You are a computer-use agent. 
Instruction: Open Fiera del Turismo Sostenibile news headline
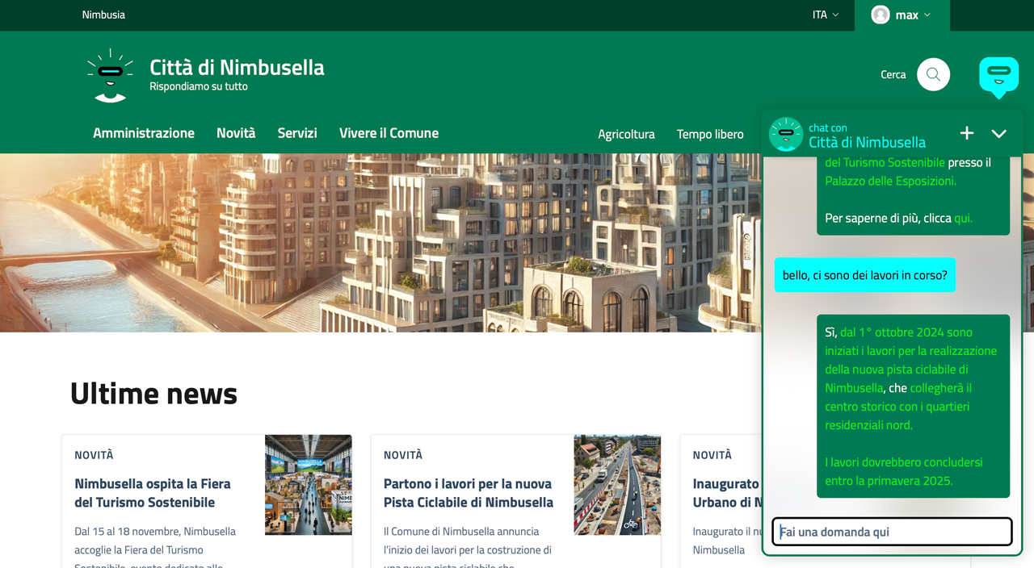click(153, 493)
